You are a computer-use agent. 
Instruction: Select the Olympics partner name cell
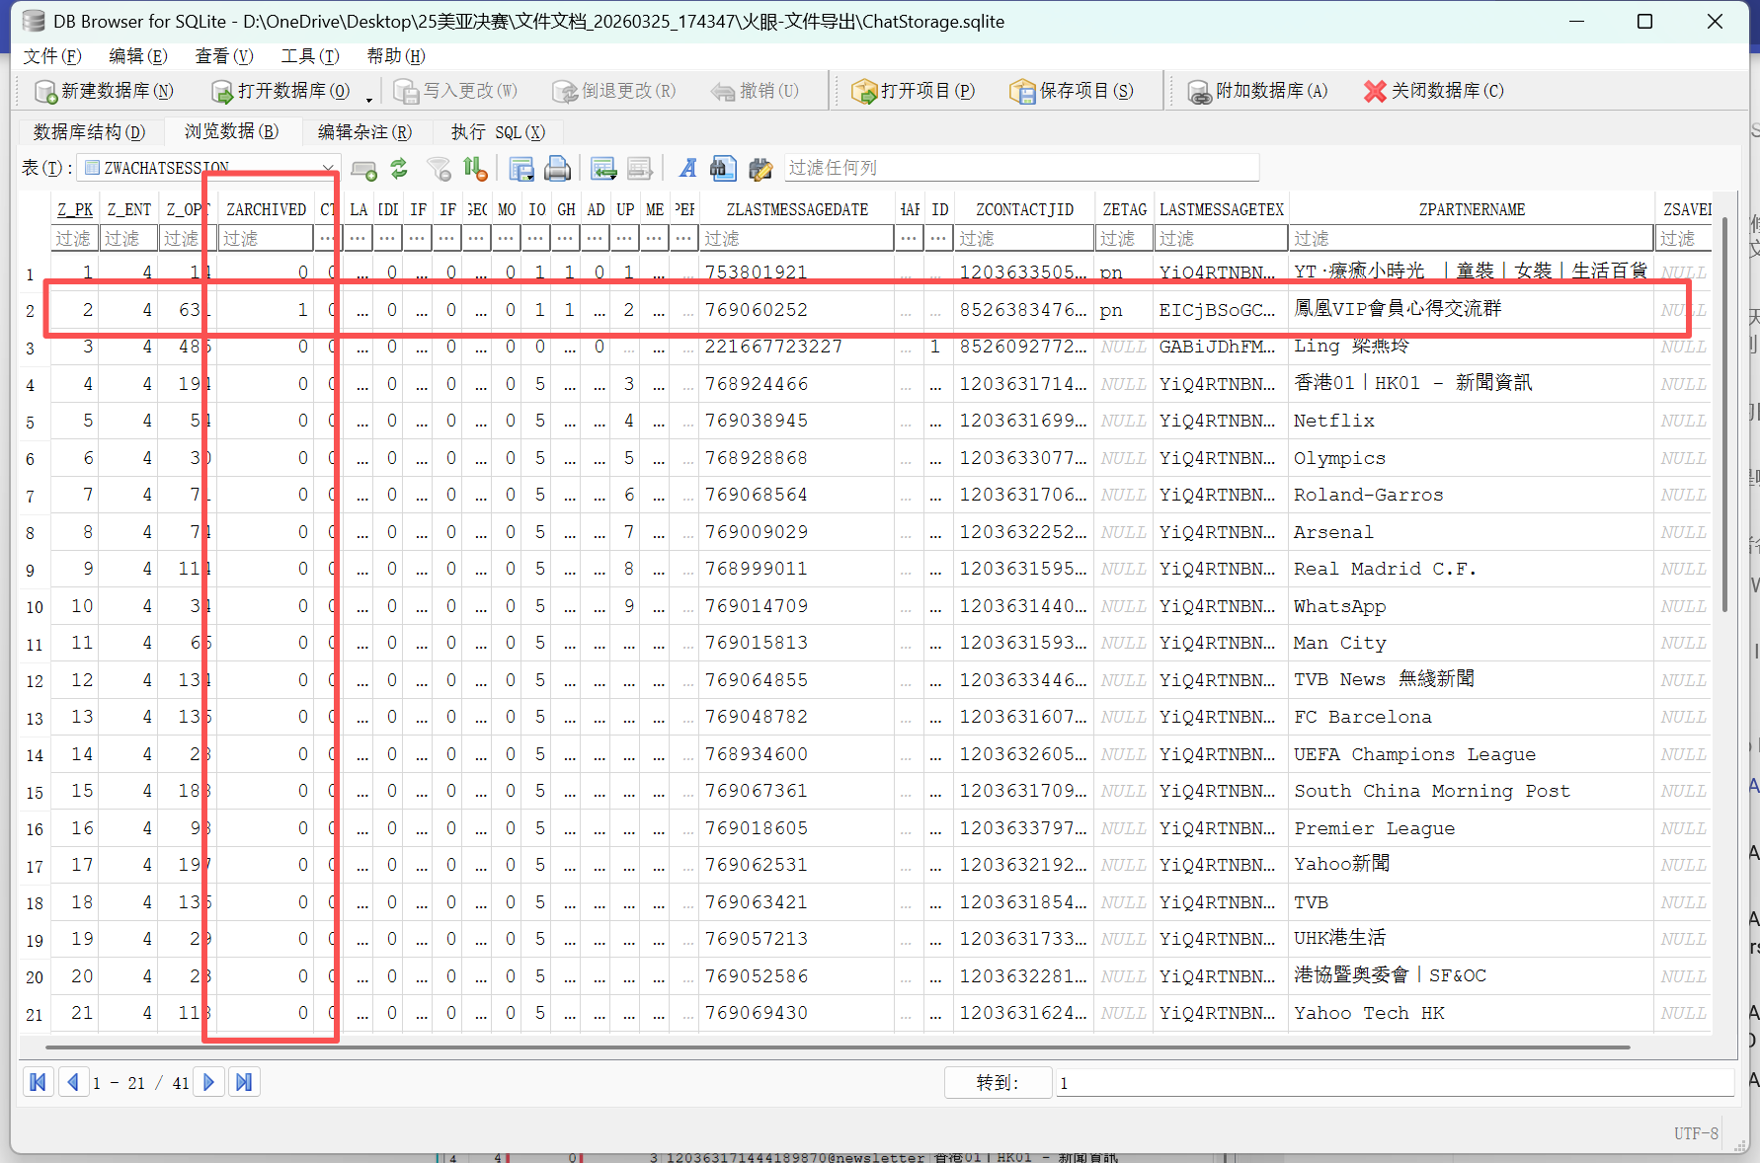(1472, 458)
